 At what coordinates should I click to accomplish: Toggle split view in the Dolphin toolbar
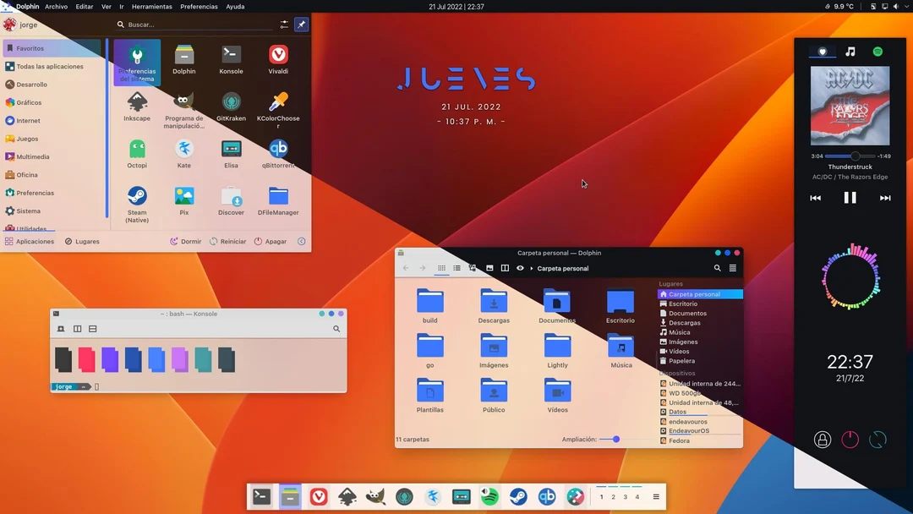click(505, 268)
